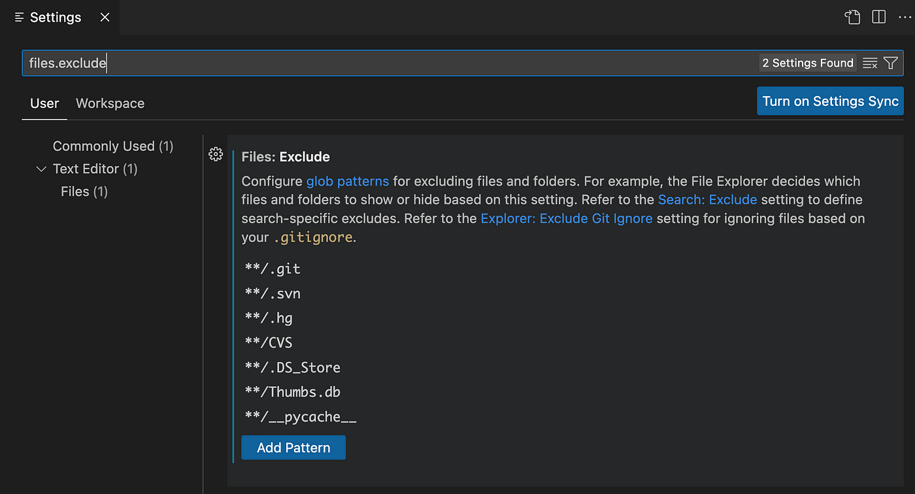The image size is (915, 494).
Task: Turn on Settings Sync
Action: point(830,101)
